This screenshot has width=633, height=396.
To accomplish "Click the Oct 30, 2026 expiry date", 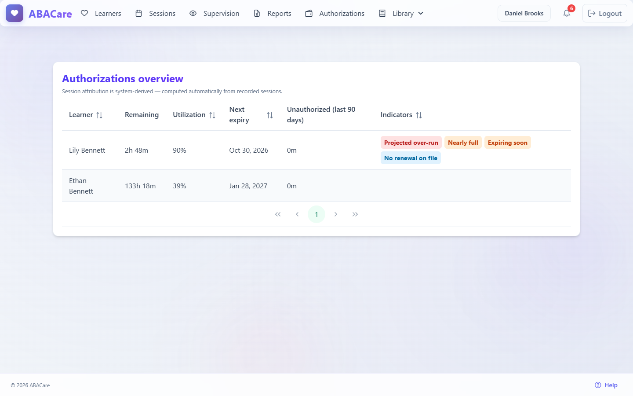I will tap(249, 150).
